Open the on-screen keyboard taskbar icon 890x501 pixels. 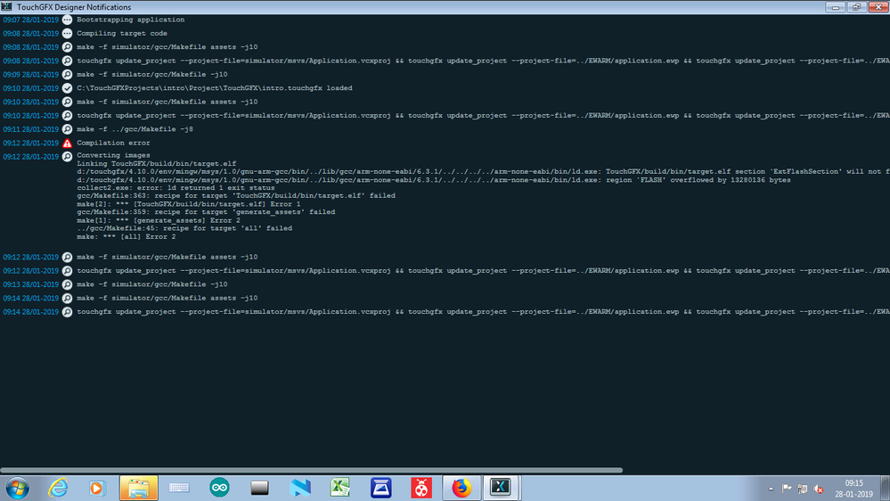[x=179, y=488]
